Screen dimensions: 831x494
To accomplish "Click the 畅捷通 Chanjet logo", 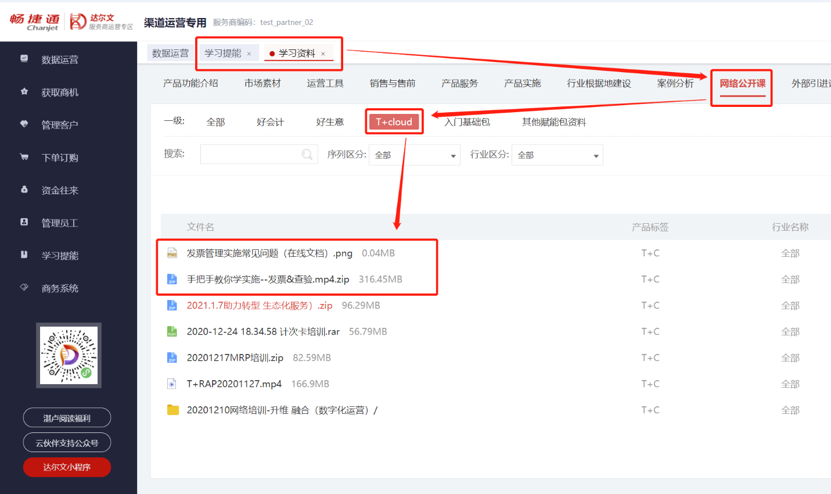I will [35, 22].
